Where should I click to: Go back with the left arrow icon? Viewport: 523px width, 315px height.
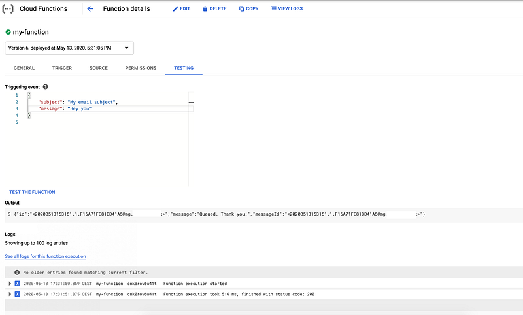point(90,9)
